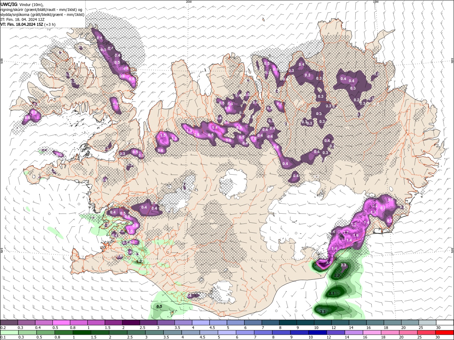Click the purple swatch between 0.2 and 0.3
This screenshot has width=454, height=340.
(x=9, y=323)
